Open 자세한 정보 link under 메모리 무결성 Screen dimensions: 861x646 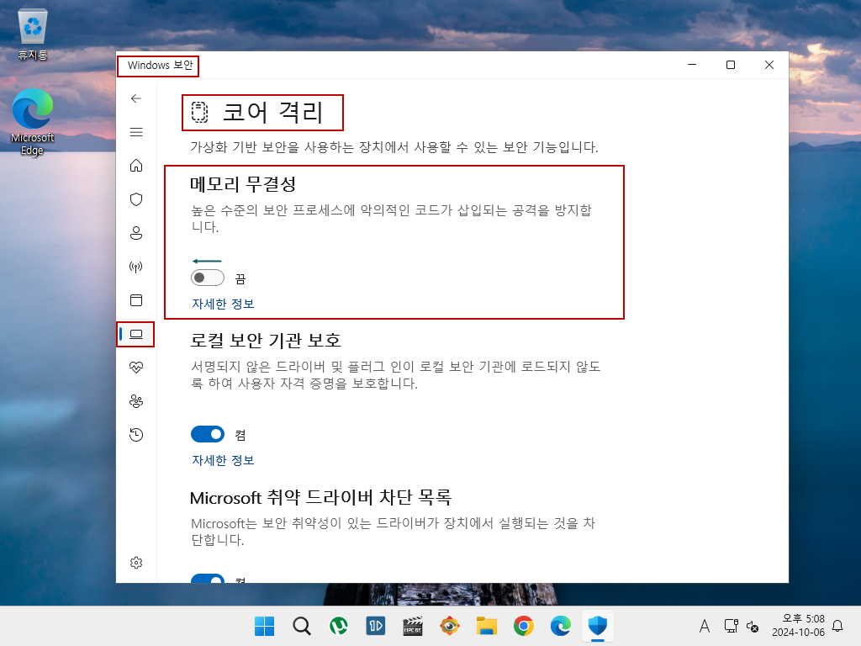pyautogui.click(x=223, y=304)
